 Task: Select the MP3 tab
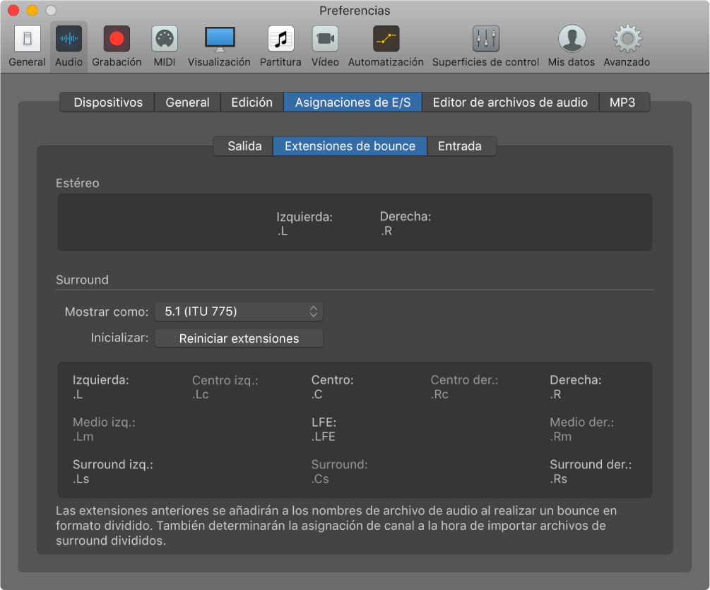(x=622, y=102)
